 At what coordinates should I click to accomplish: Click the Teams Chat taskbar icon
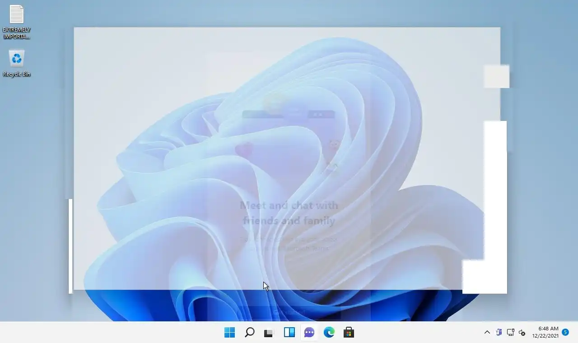(x=309, y=333)
